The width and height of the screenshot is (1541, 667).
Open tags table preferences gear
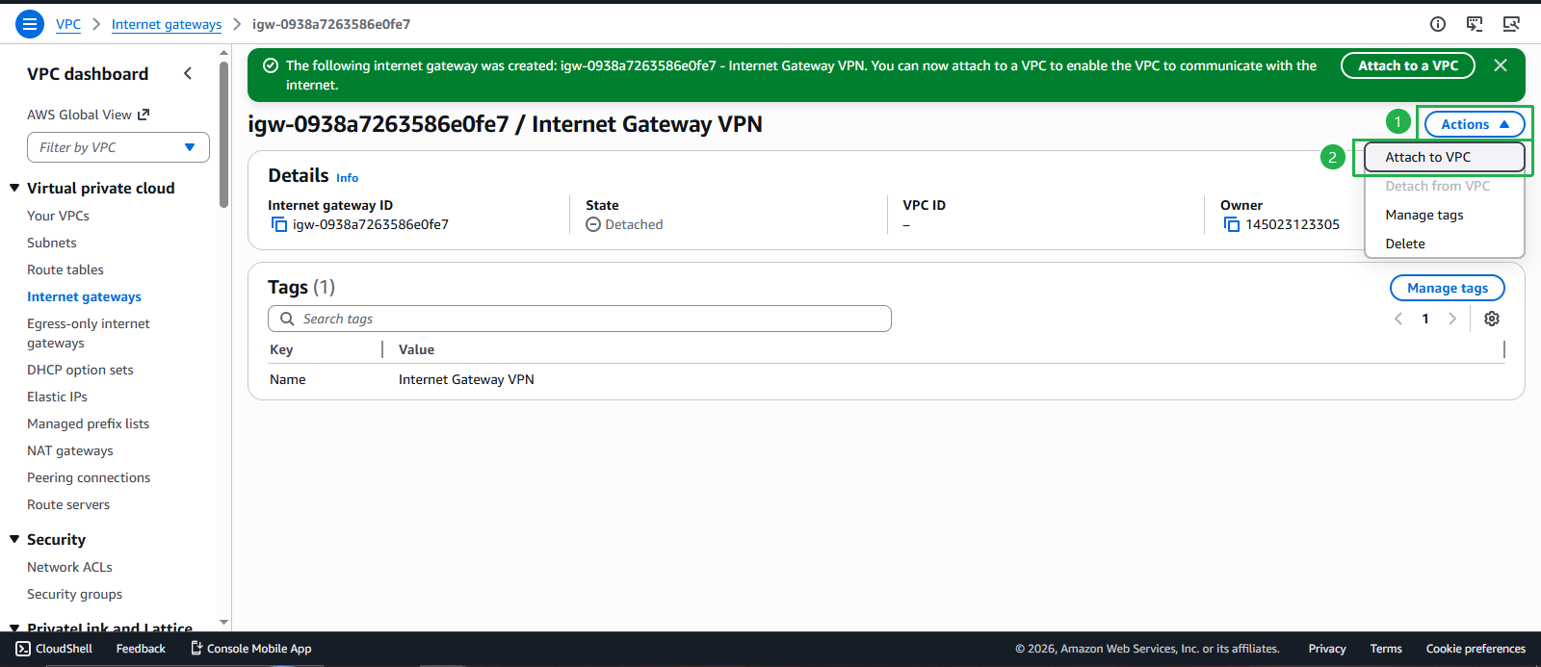1492,319
